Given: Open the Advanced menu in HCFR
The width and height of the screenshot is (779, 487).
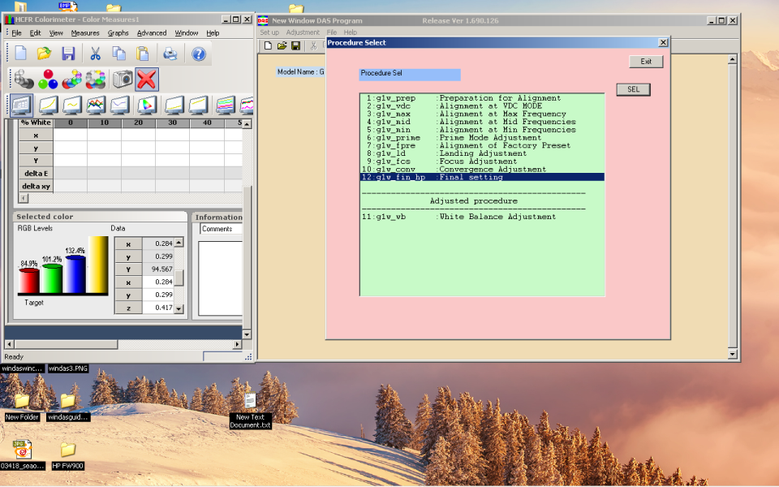Looking at the screenshot, I should pyautogui.click(x=151, y=33).
